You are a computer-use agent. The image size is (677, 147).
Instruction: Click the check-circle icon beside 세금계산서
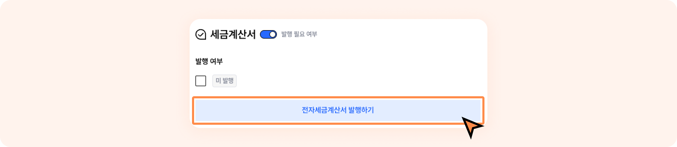[201, 34]
